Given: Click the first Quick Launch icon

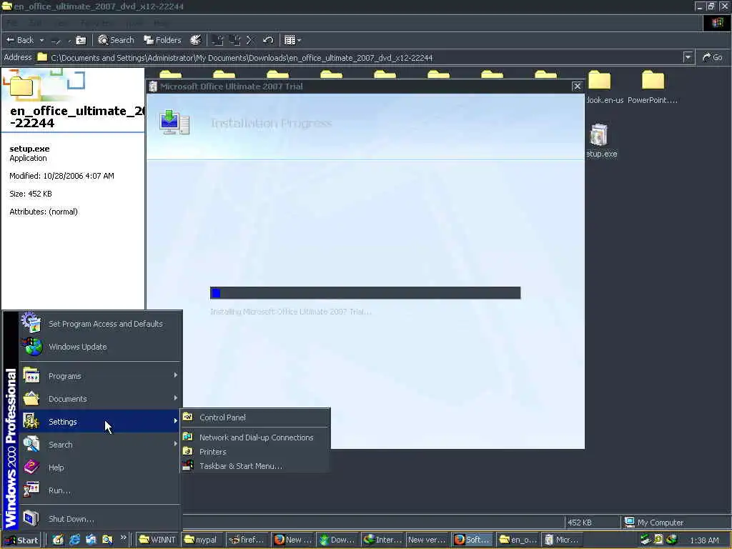Looking at the screenshot, I should 58,540.
